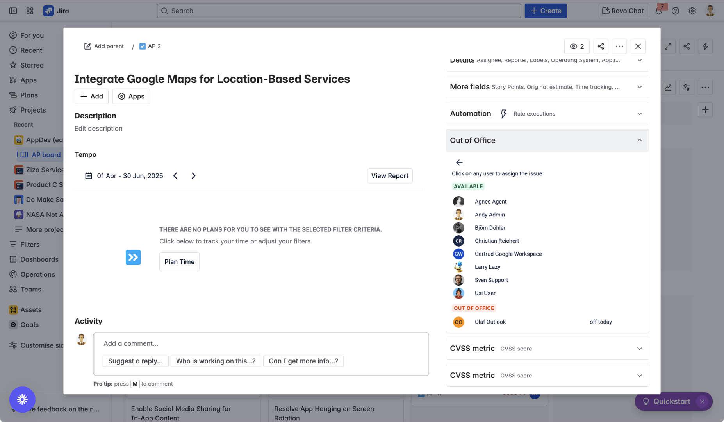The image size is (724, 422).
Task: Click the notifications bell icon
Action: coord(659,11)
